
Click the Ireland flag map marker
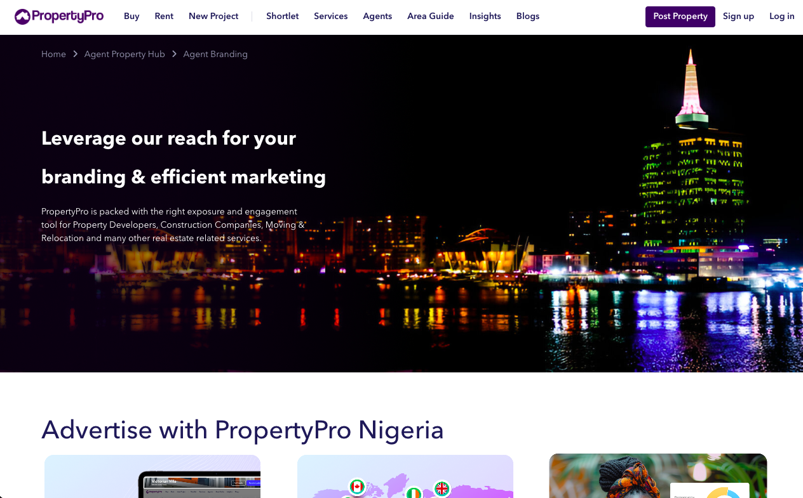414,492
